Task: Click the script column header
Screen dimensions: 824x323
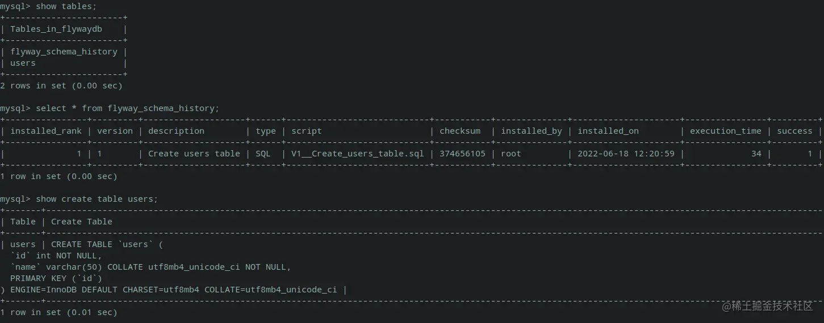Action: pyautogui.click(x=307, y=131)
